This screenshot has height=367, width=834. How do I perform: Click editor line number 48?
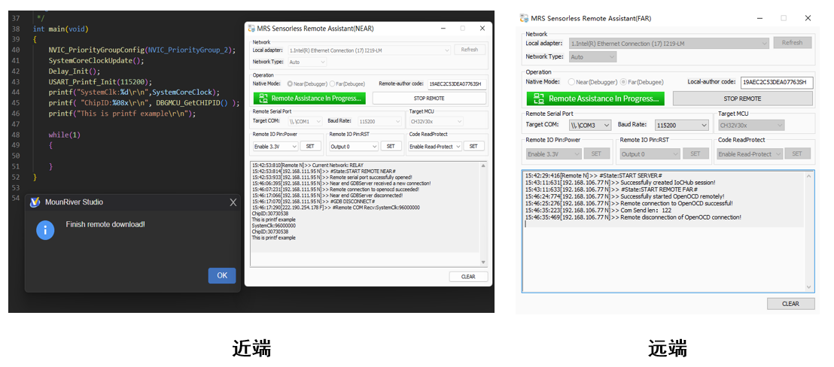(15, 135)
